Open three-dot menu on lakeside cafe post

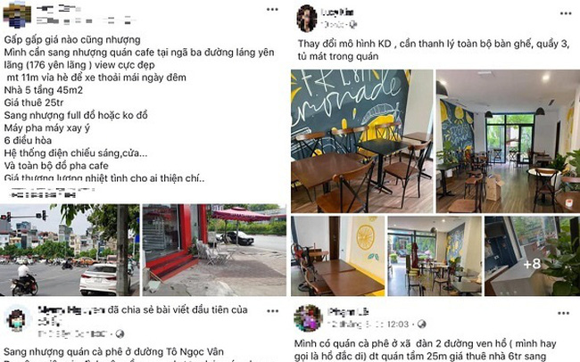point(563,313)
